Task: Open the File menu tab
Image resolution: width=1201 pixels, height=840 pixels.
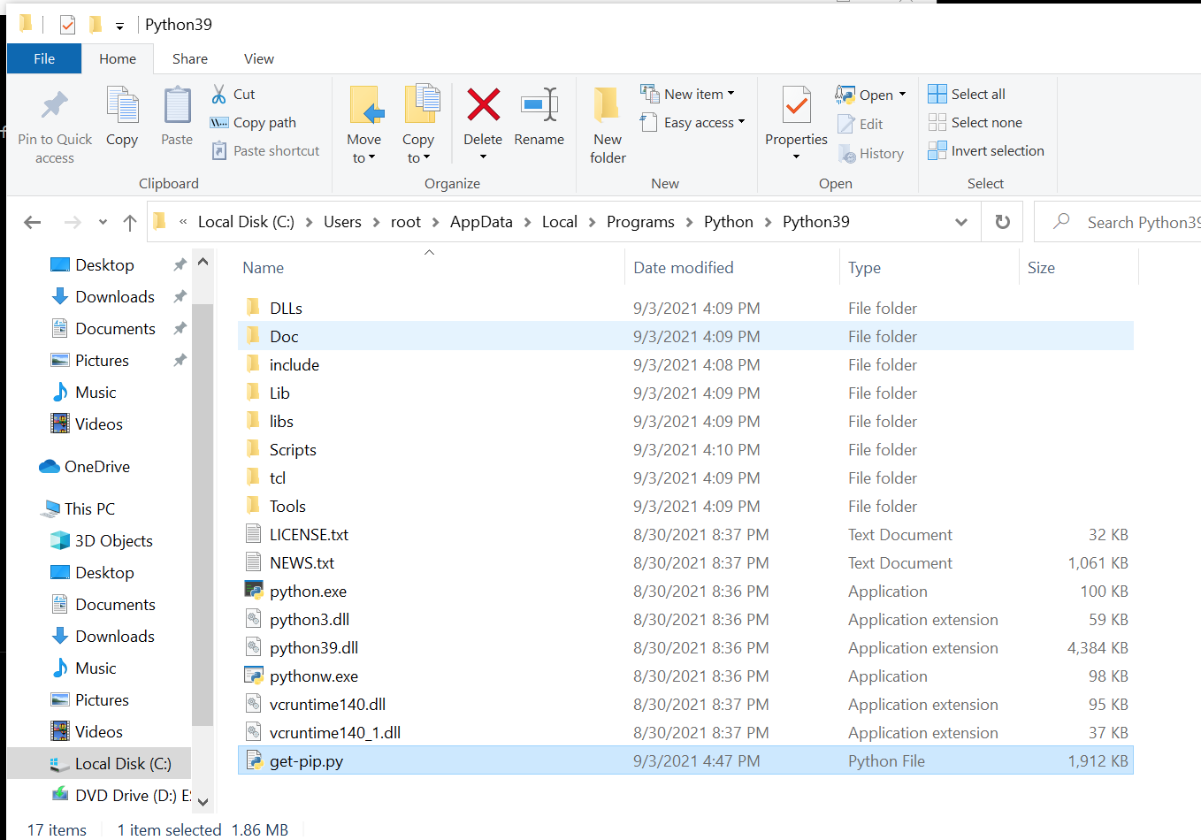Action: tap(44, 59)
